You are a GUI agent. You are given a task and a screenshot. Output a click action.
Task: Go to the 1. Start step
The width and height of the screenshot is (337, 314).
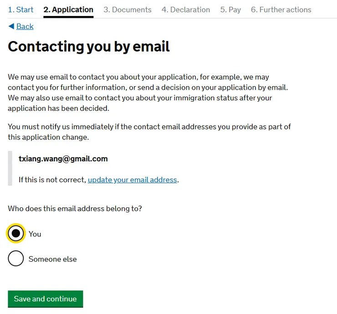pos(20,10)
